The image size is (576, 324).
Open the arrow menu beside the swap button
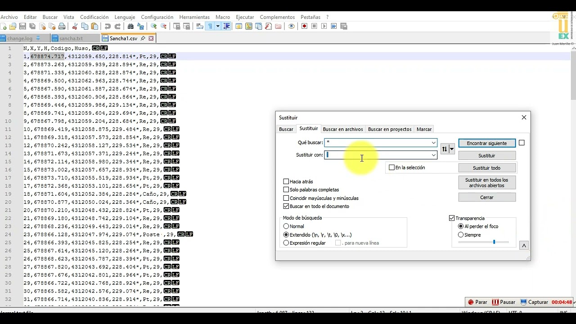point(452,149)
